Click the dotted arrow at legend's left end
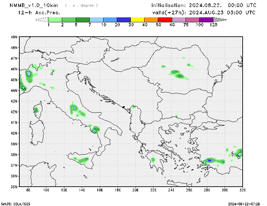This screenshot has height=206, width=267. [x=42, y=20]
